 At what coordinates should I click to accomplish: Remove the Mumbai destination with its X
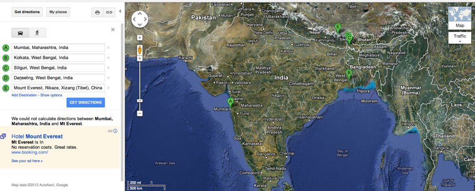coord(108,48)
